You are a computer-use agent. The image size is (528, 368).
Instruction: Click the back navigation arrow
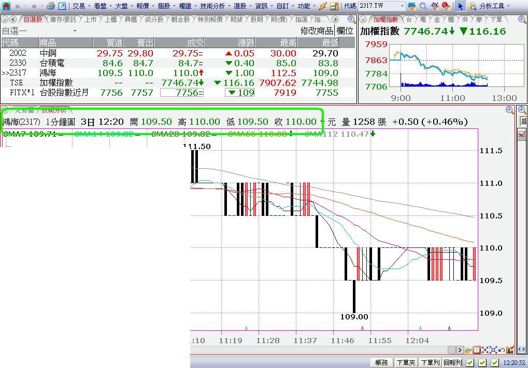17,6
